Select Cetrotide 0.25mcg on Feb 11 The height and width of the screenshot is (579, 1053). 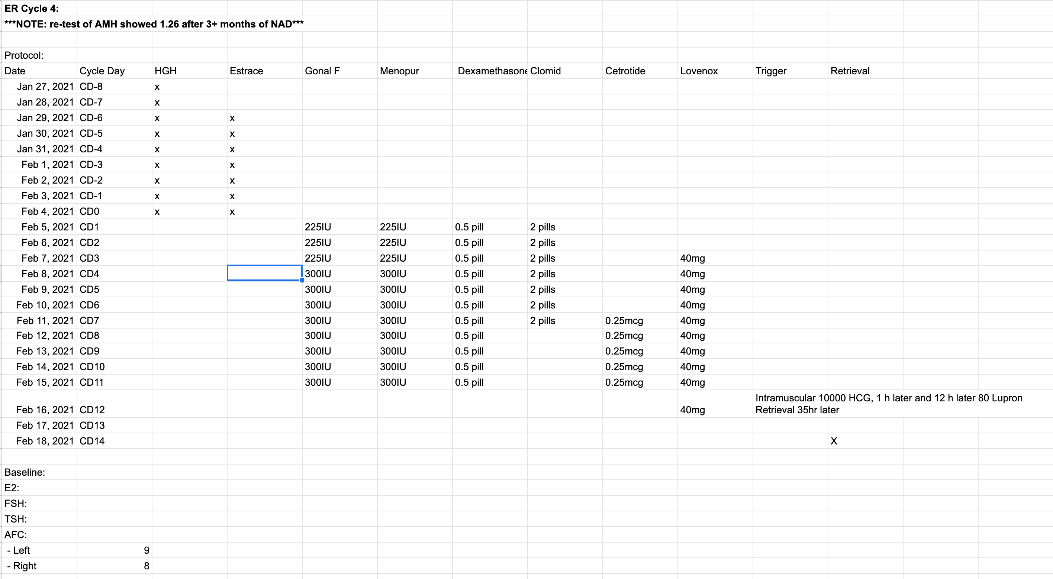point(624,321)
